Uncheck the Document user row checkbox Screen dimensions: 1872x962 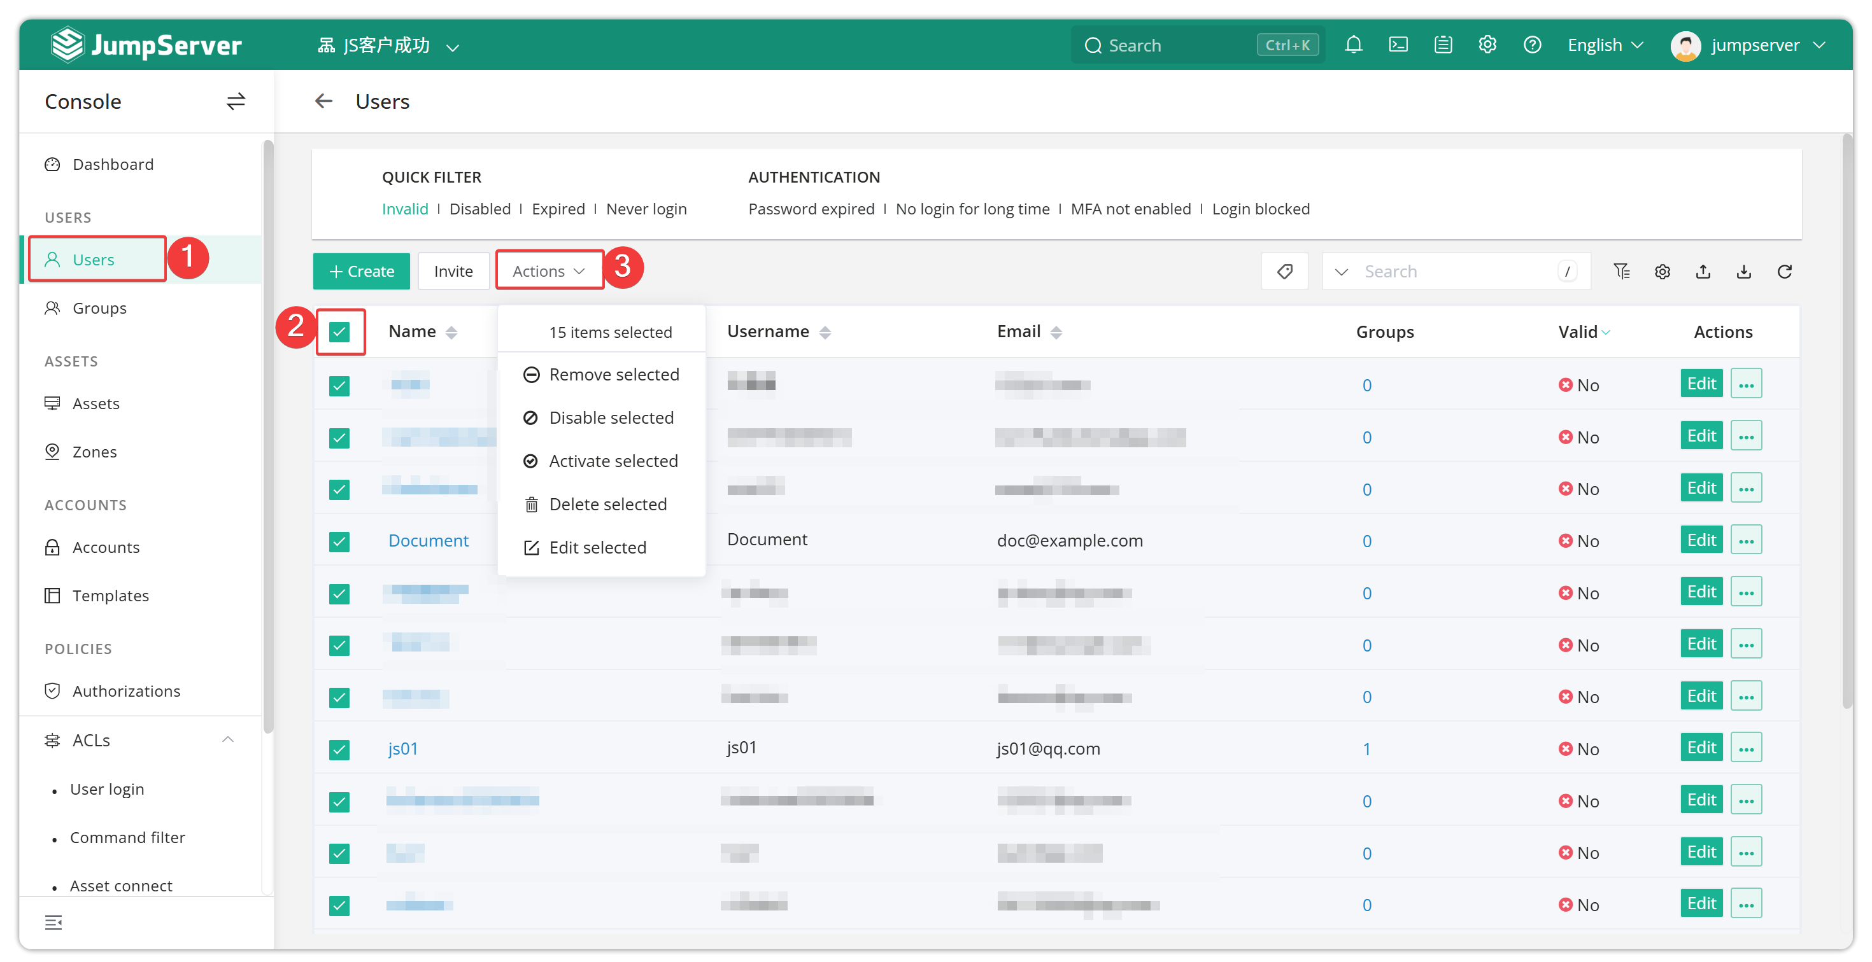(x=339, y=541)
